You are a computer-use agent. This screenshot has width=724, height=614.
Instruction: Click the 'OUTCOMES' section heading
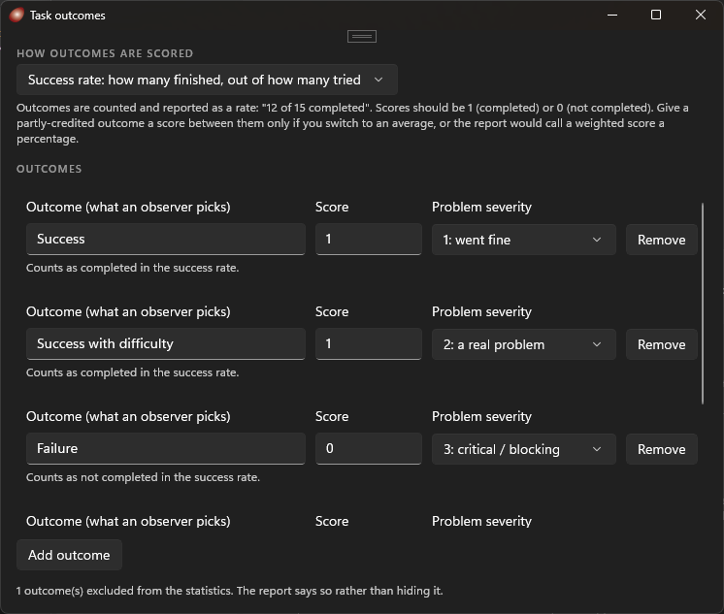coord(49,169)
